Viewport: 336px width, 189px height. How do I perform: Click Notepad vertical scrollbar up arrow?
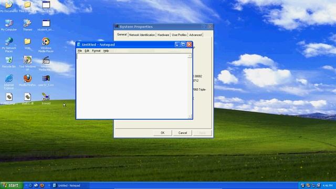click(x=190, y=56)
